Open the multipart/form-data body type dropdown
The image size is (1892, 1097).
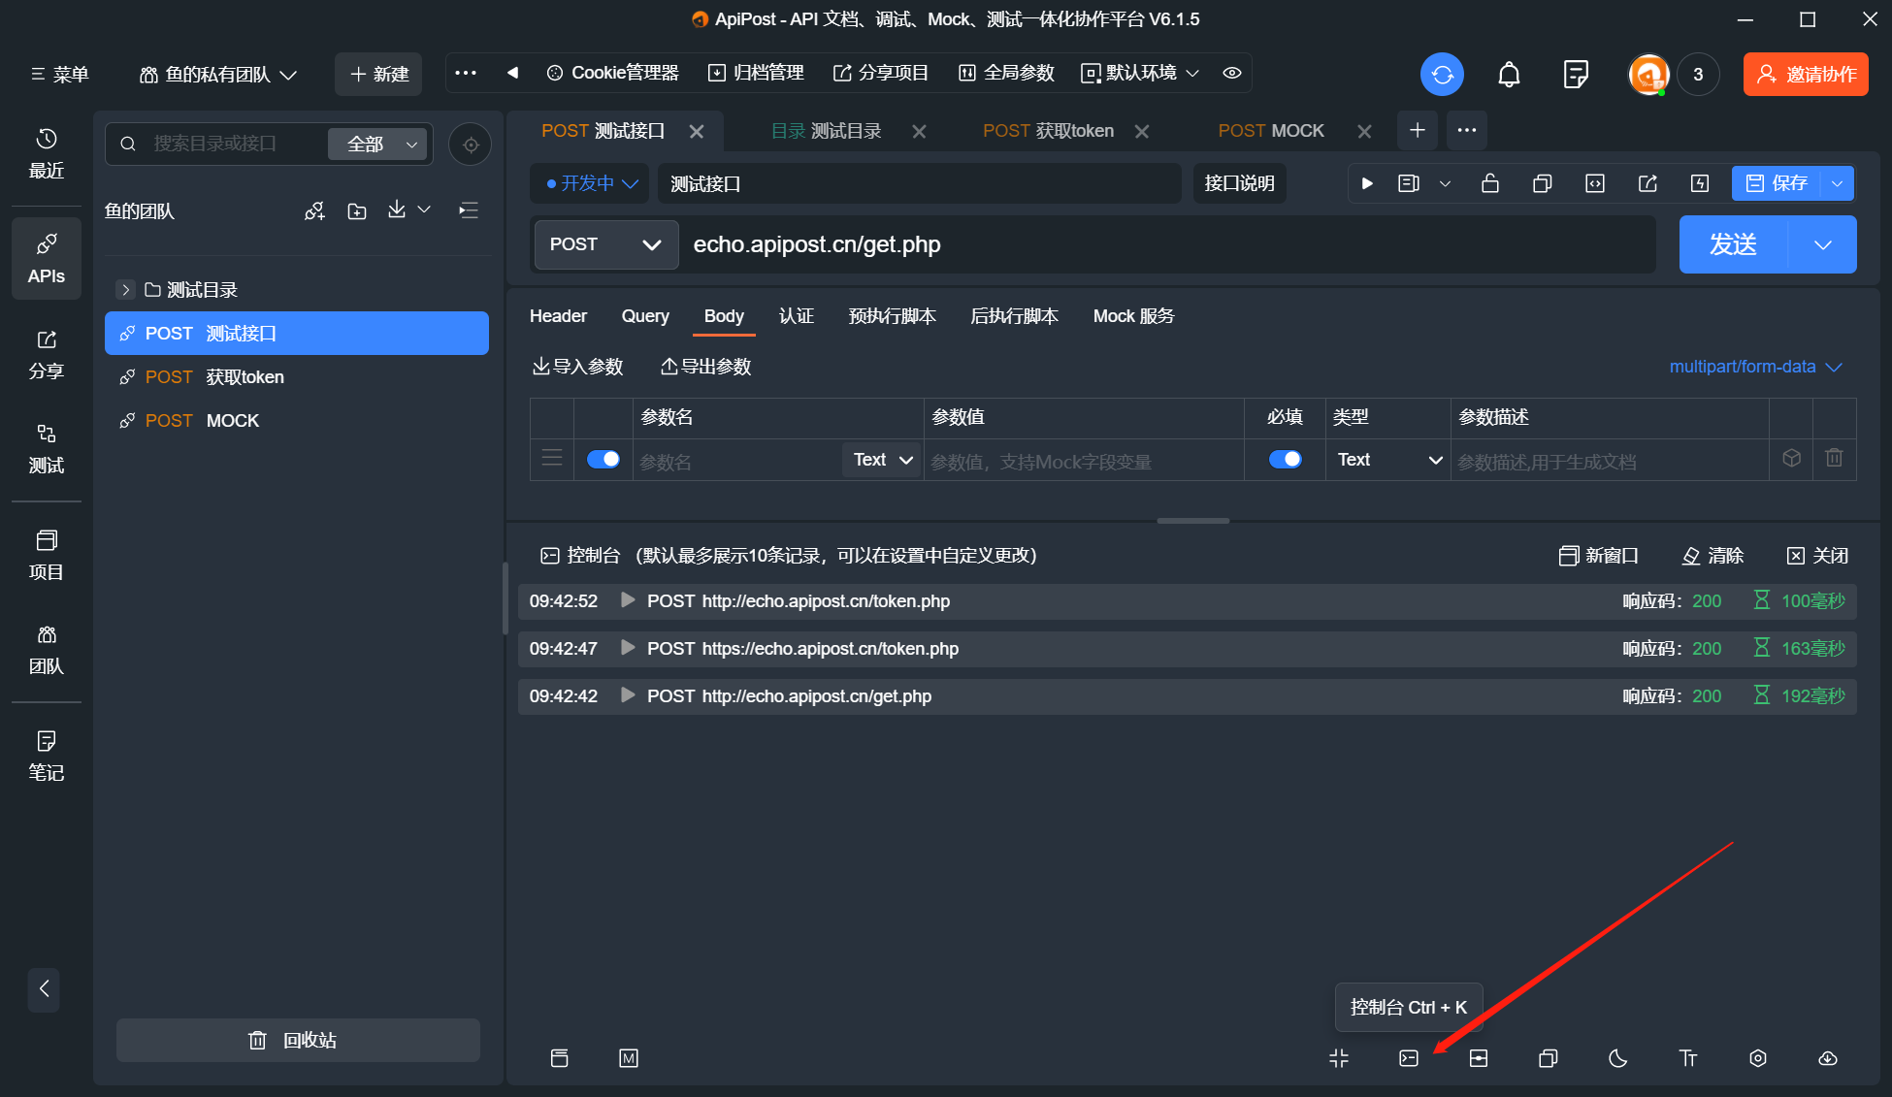tap(1756, 367)
